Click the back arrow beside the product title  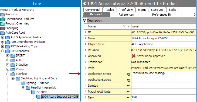click(85, 3)
